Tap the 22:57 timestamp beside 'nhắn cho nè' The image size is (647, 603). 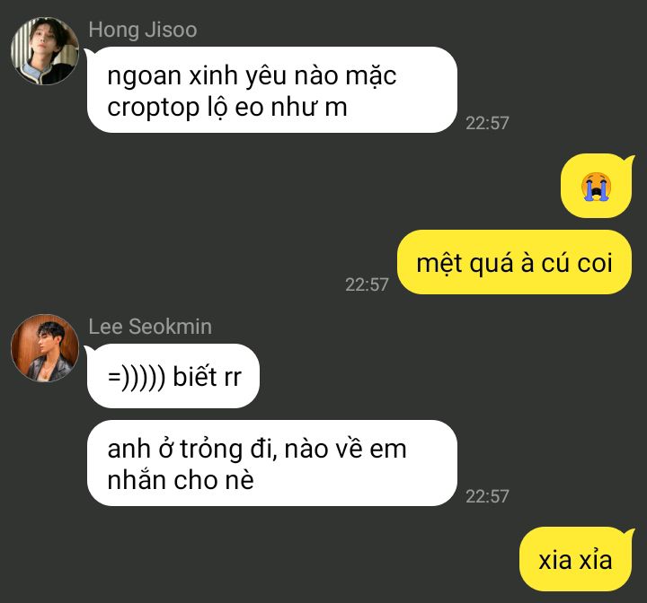click(487, 496)
